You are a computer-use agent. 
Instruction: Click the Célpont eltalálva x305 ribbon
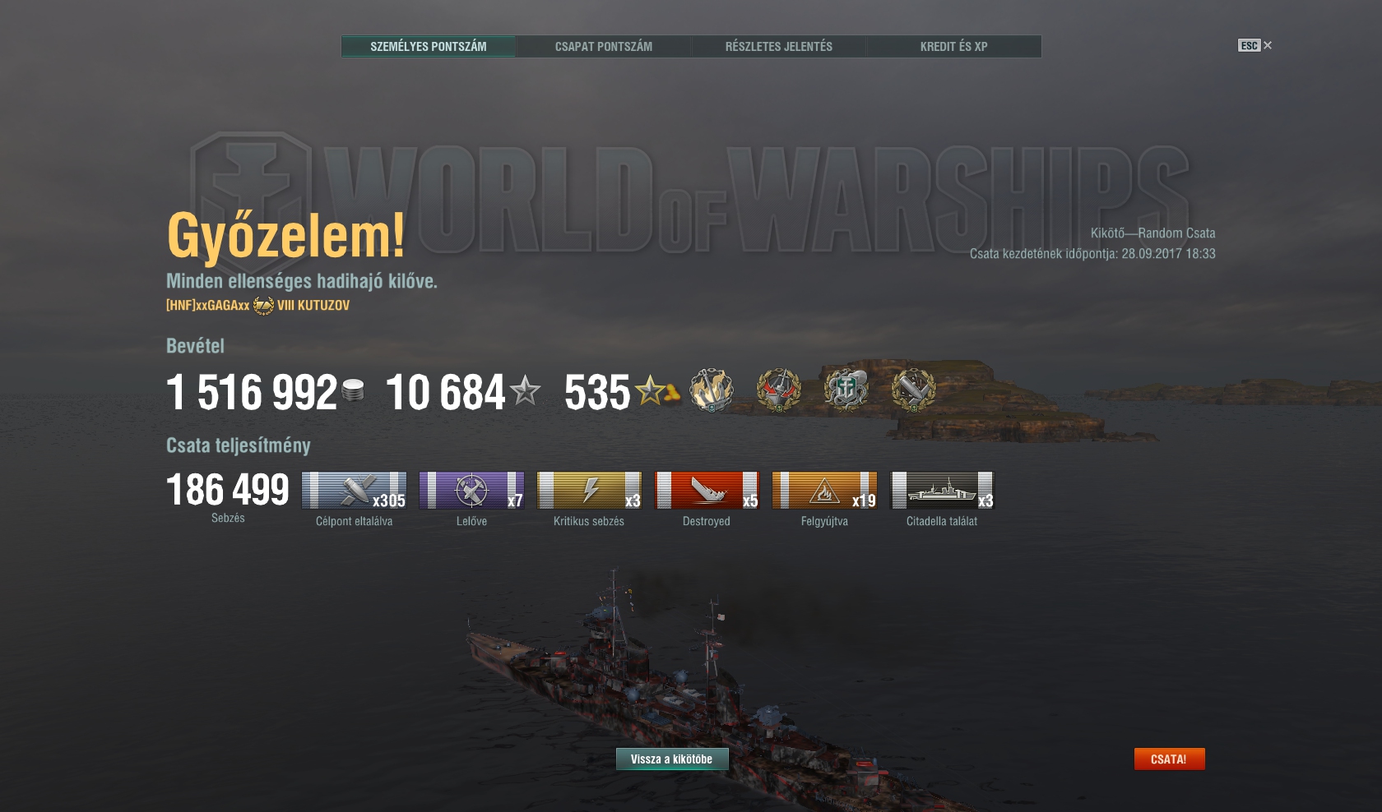(354, 491)
